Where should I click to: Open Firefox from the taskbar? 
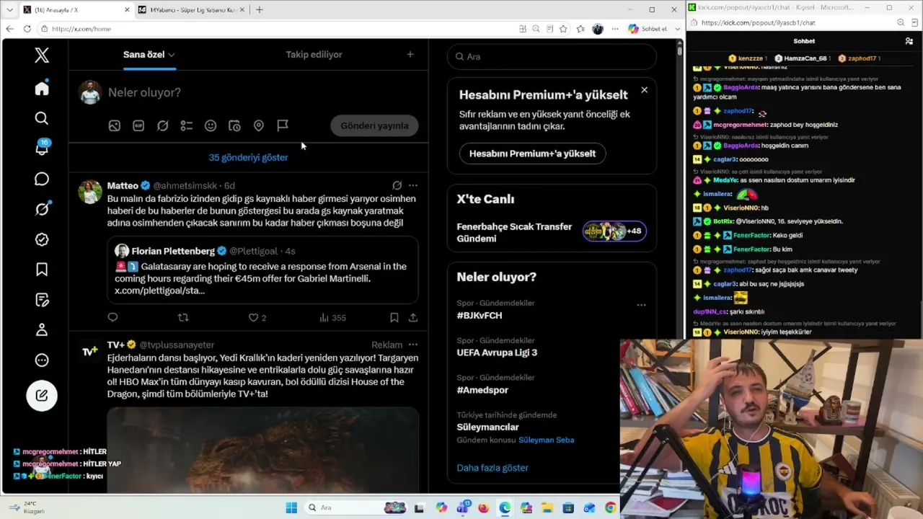click(x=483, y=507)
